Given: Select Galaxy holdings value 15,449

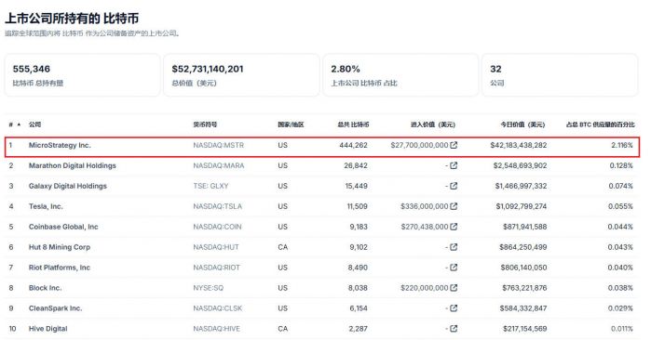Looking at the screenshot, I should point(356,186).
